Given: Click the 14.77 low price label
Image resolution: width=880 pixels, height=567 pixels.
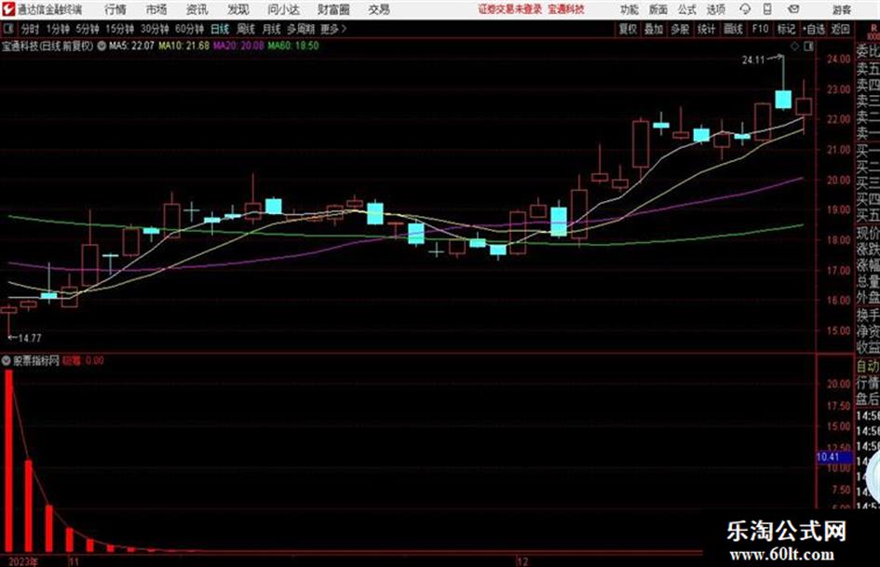Looking at the screenshot, I should pyautogui.click(x=30, y=338).
